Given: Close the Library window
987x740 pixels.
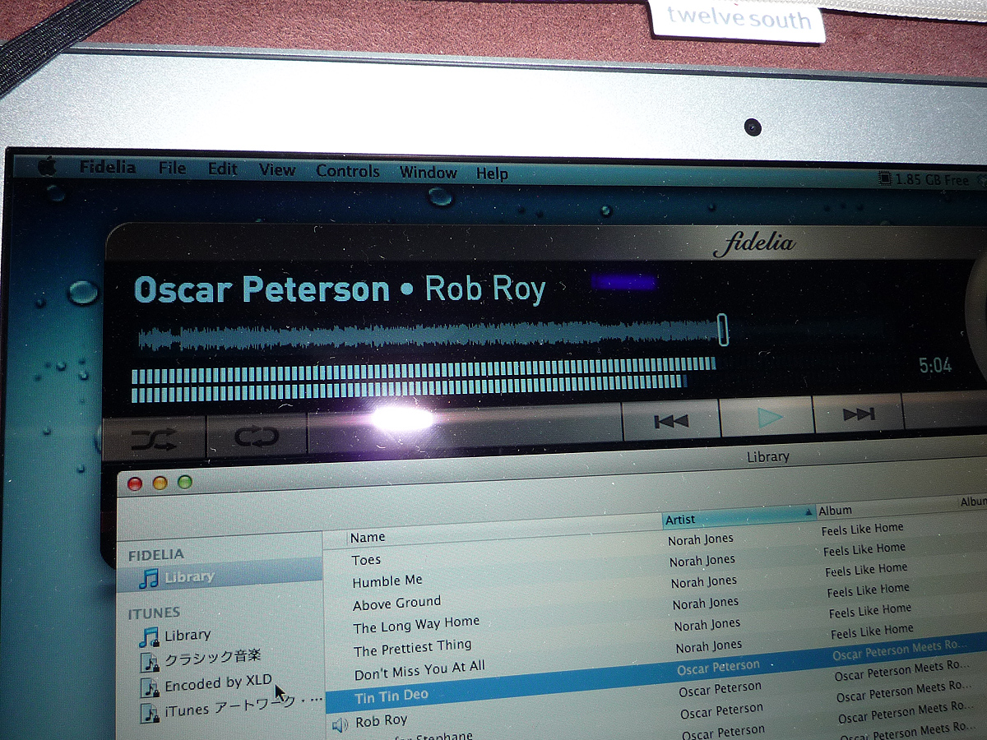Looking at the screenshot, I should pyautogui.click(x=135, y=483).
